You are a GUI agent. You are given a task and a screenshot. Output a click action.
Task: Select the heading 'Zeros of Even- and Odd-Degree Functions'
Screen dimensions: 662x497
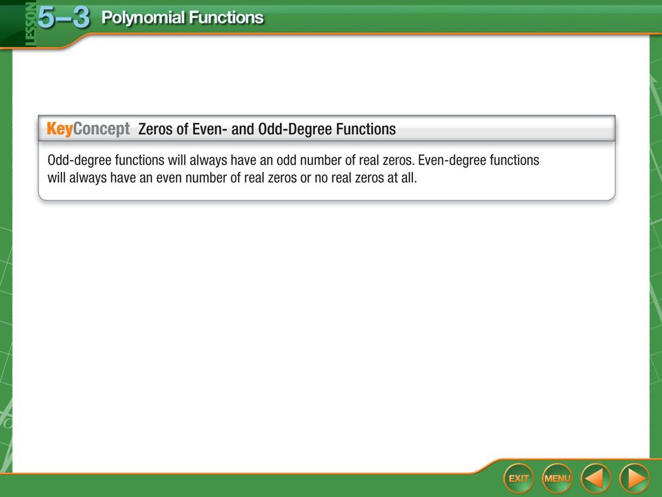(267, 129)
